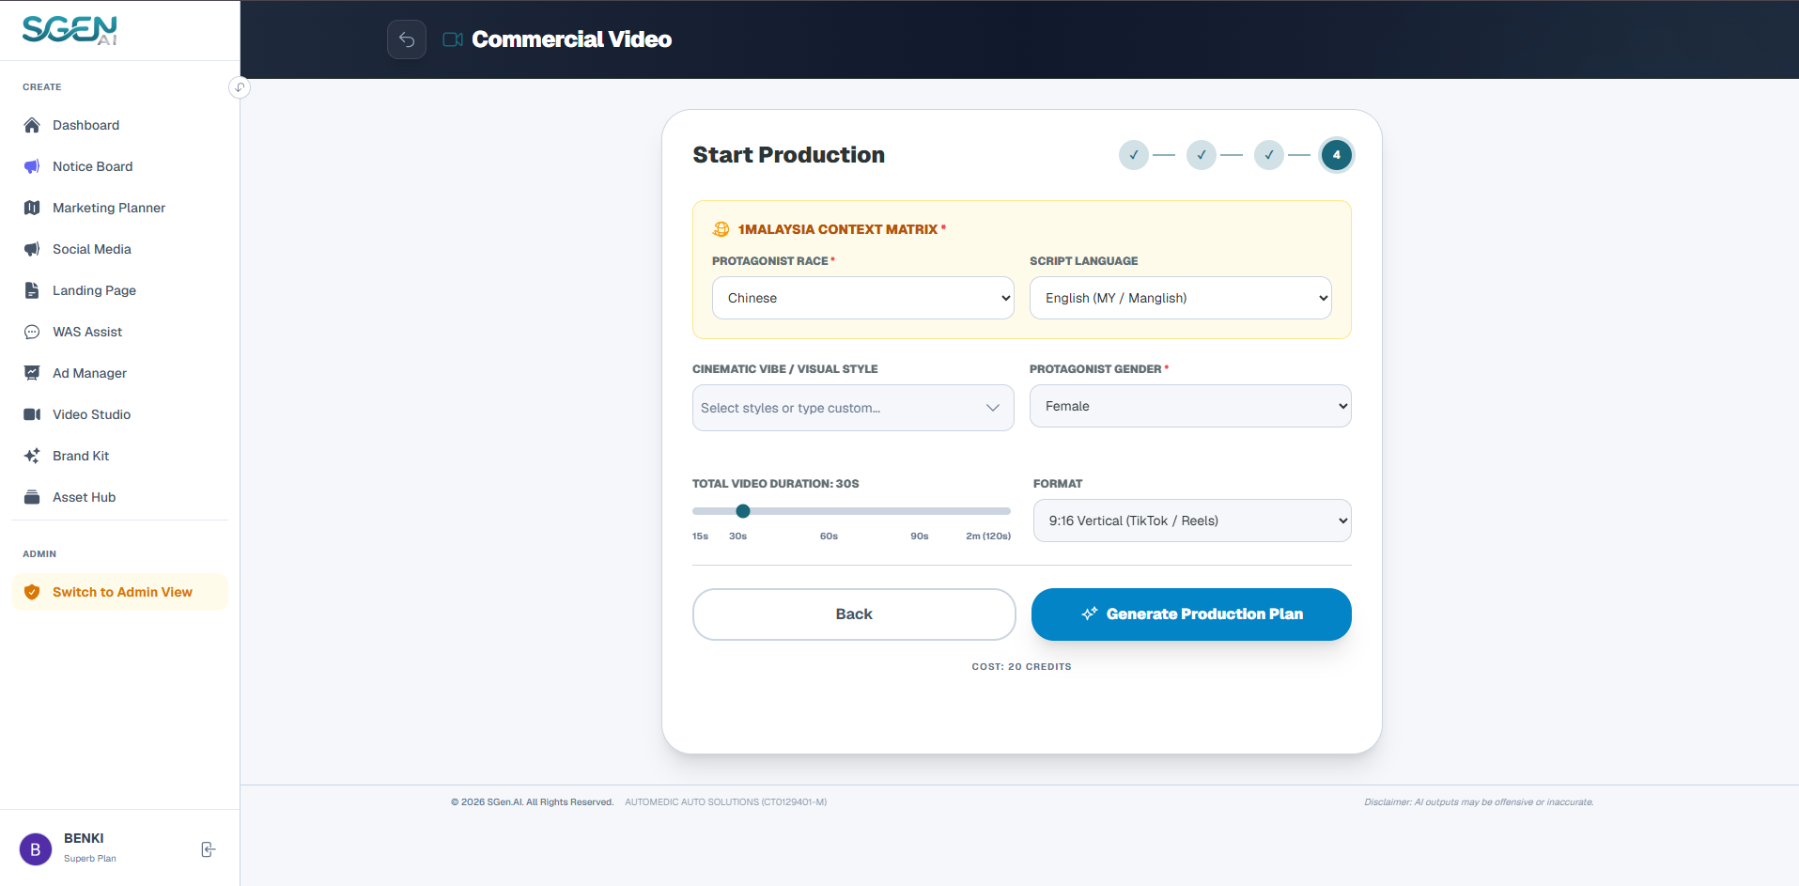Click the purple B user avatar
This screenshot has height=886, width=1799.
(36, 849)
